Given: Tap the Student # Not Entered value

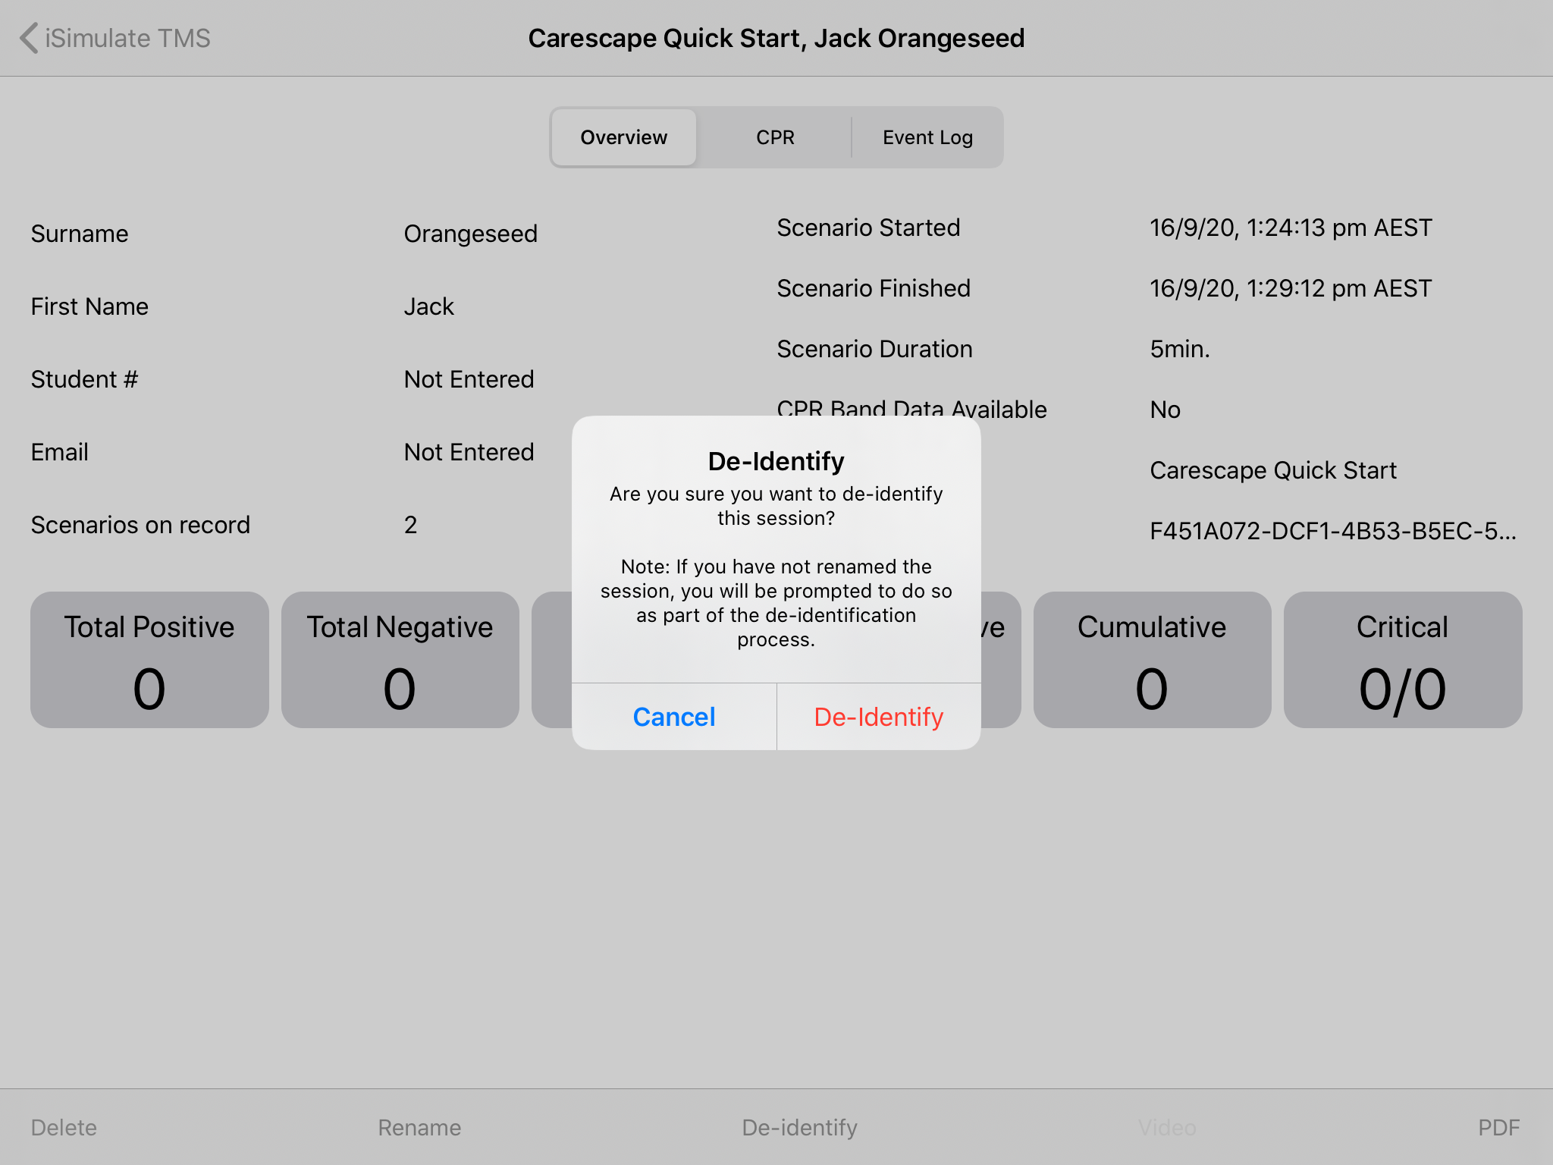Looking at the screenshot, I should coord(469,379).
